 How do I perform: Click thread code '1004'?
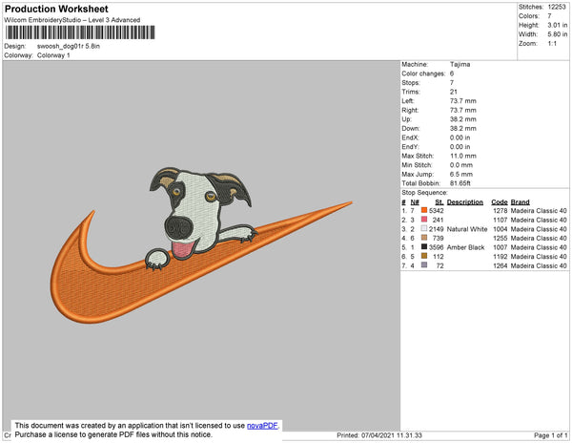point(500,229)
